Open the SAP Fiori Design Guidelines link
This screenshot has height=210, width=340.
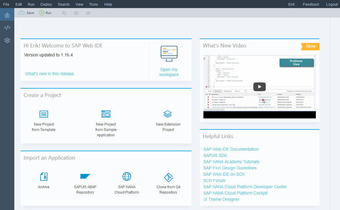[x=230, y=168]
